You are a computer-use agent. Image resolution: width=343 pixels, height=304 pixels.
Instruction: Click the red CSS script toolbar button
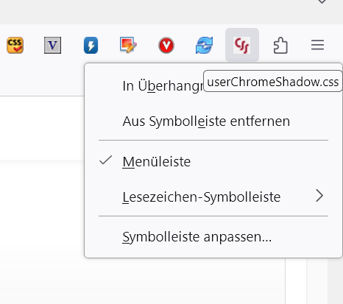[x=242, y=45]
